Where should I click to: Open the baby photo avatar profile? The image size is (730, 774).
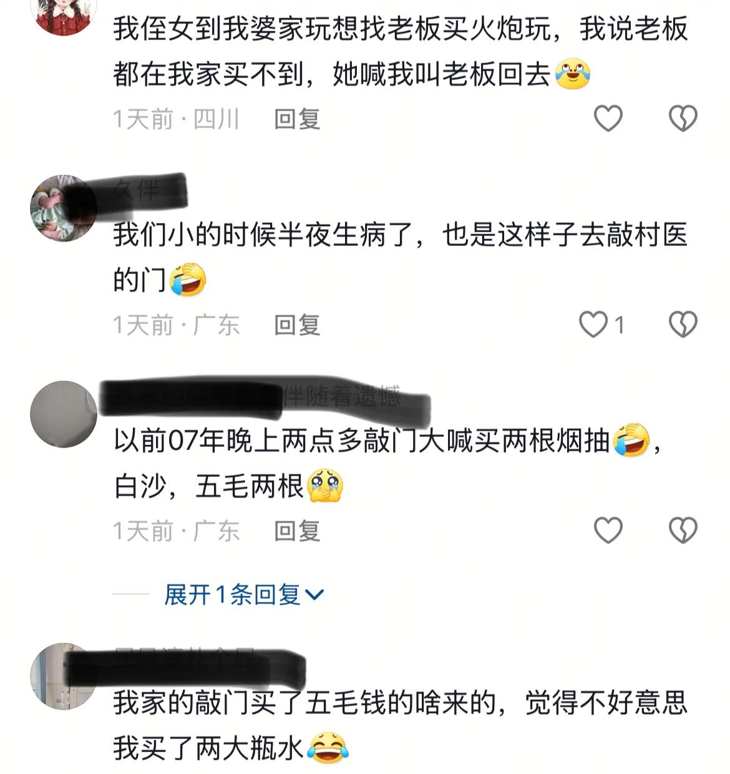(64, 208)
